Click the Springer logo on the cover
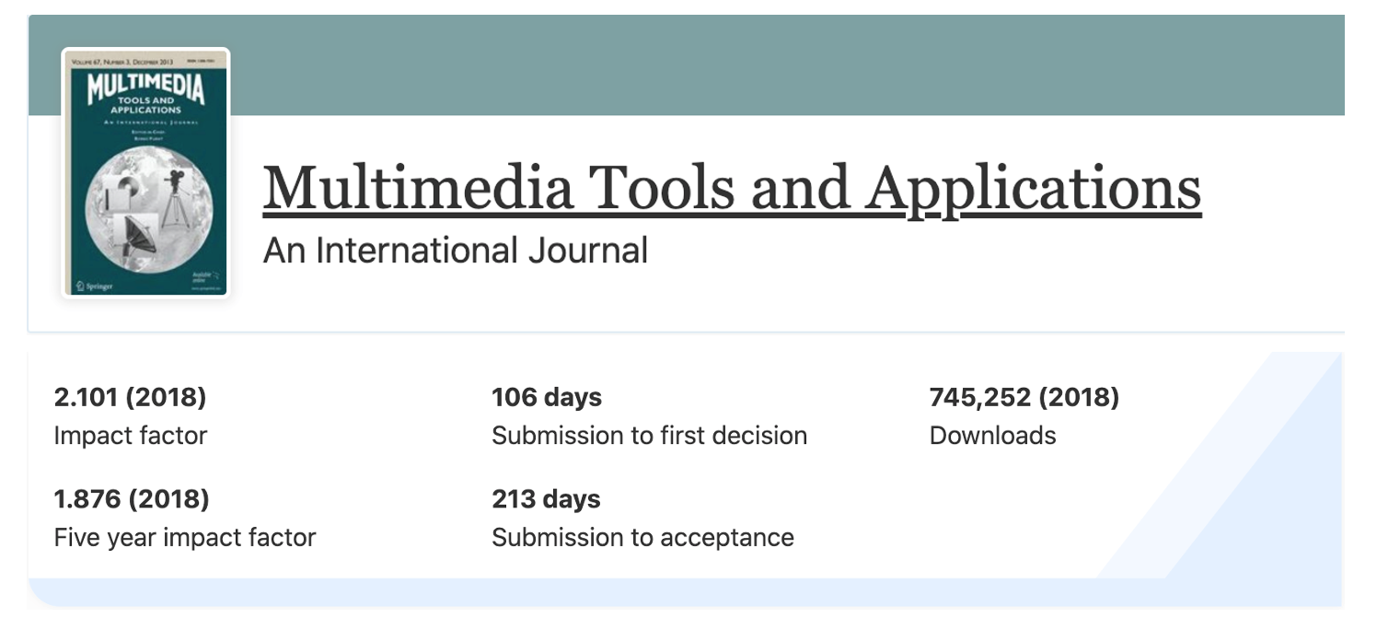Screen dimensions: 1377x630 [x=94, y=286]
